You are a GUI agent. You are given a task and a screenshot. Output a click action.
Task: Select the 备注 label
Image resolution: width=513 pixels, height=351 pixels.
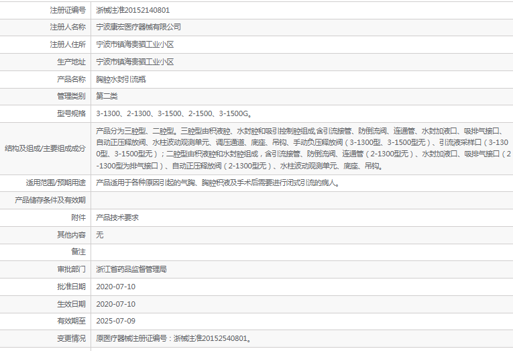tap(78, 252)
